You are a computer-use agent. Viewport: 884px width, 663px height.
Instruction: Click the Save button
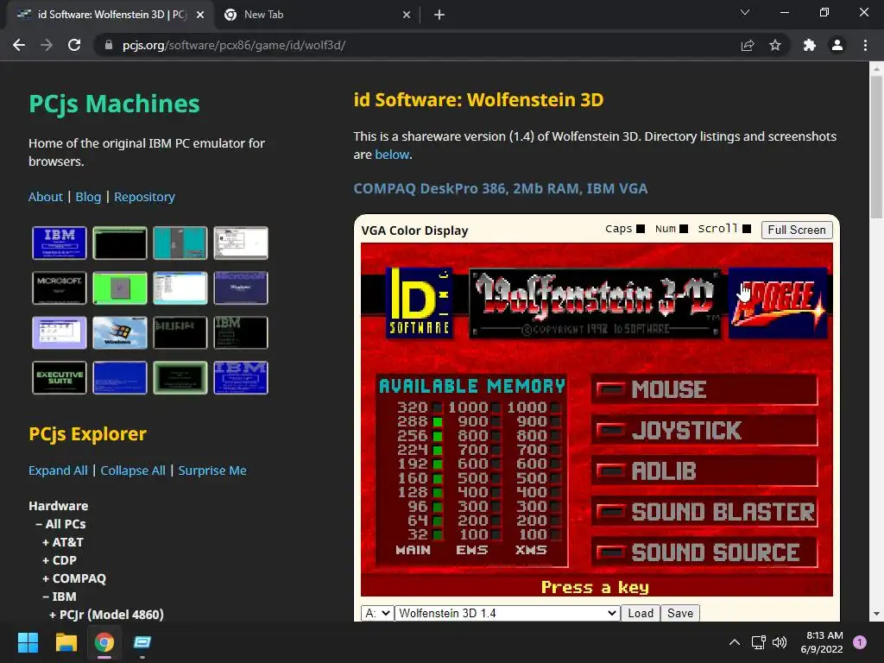click(680, 613)
